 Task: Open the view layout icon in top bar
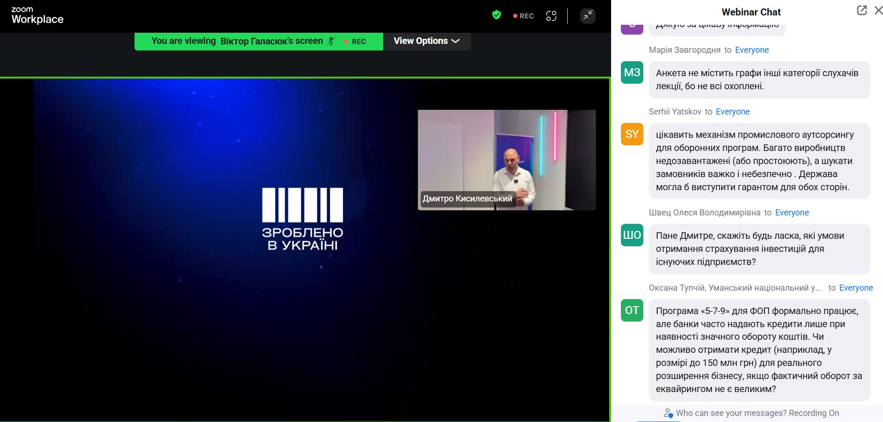tap(551, 16)
